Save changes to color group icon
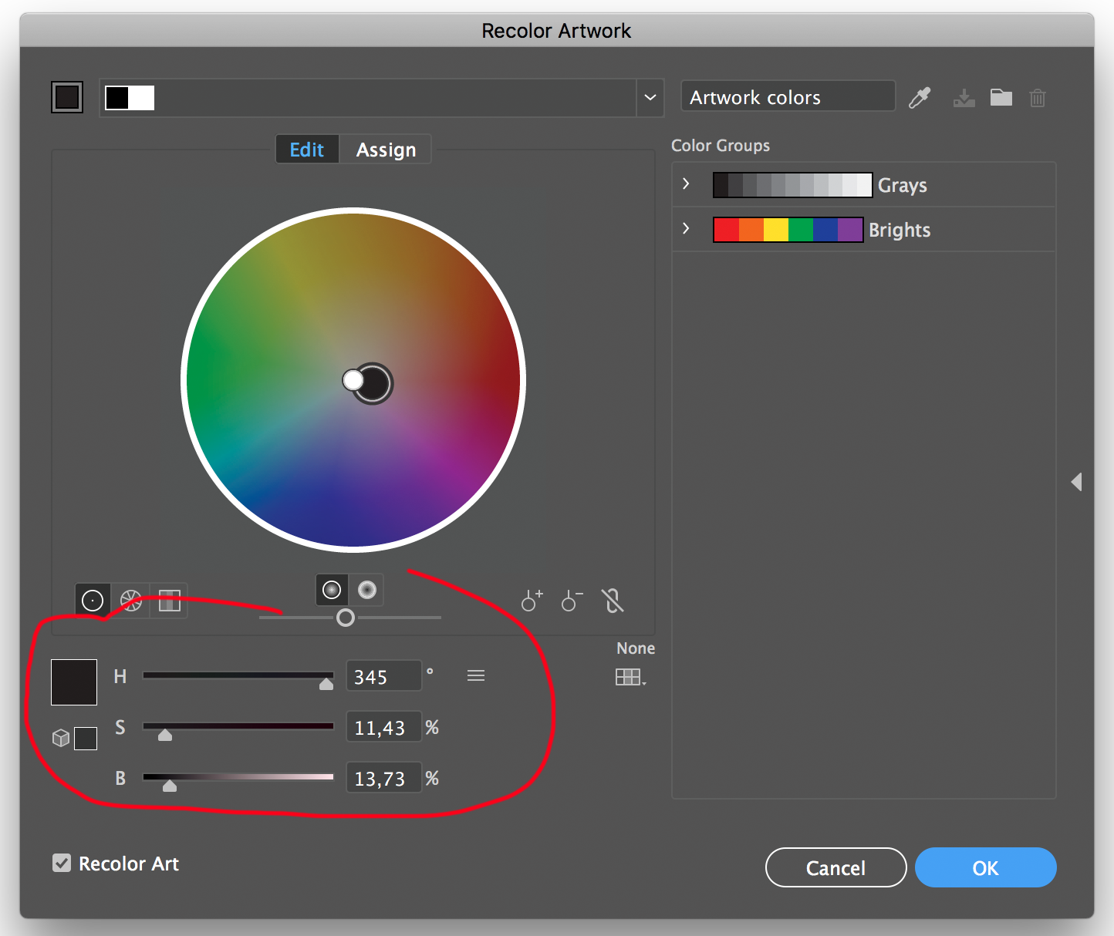 964,98
